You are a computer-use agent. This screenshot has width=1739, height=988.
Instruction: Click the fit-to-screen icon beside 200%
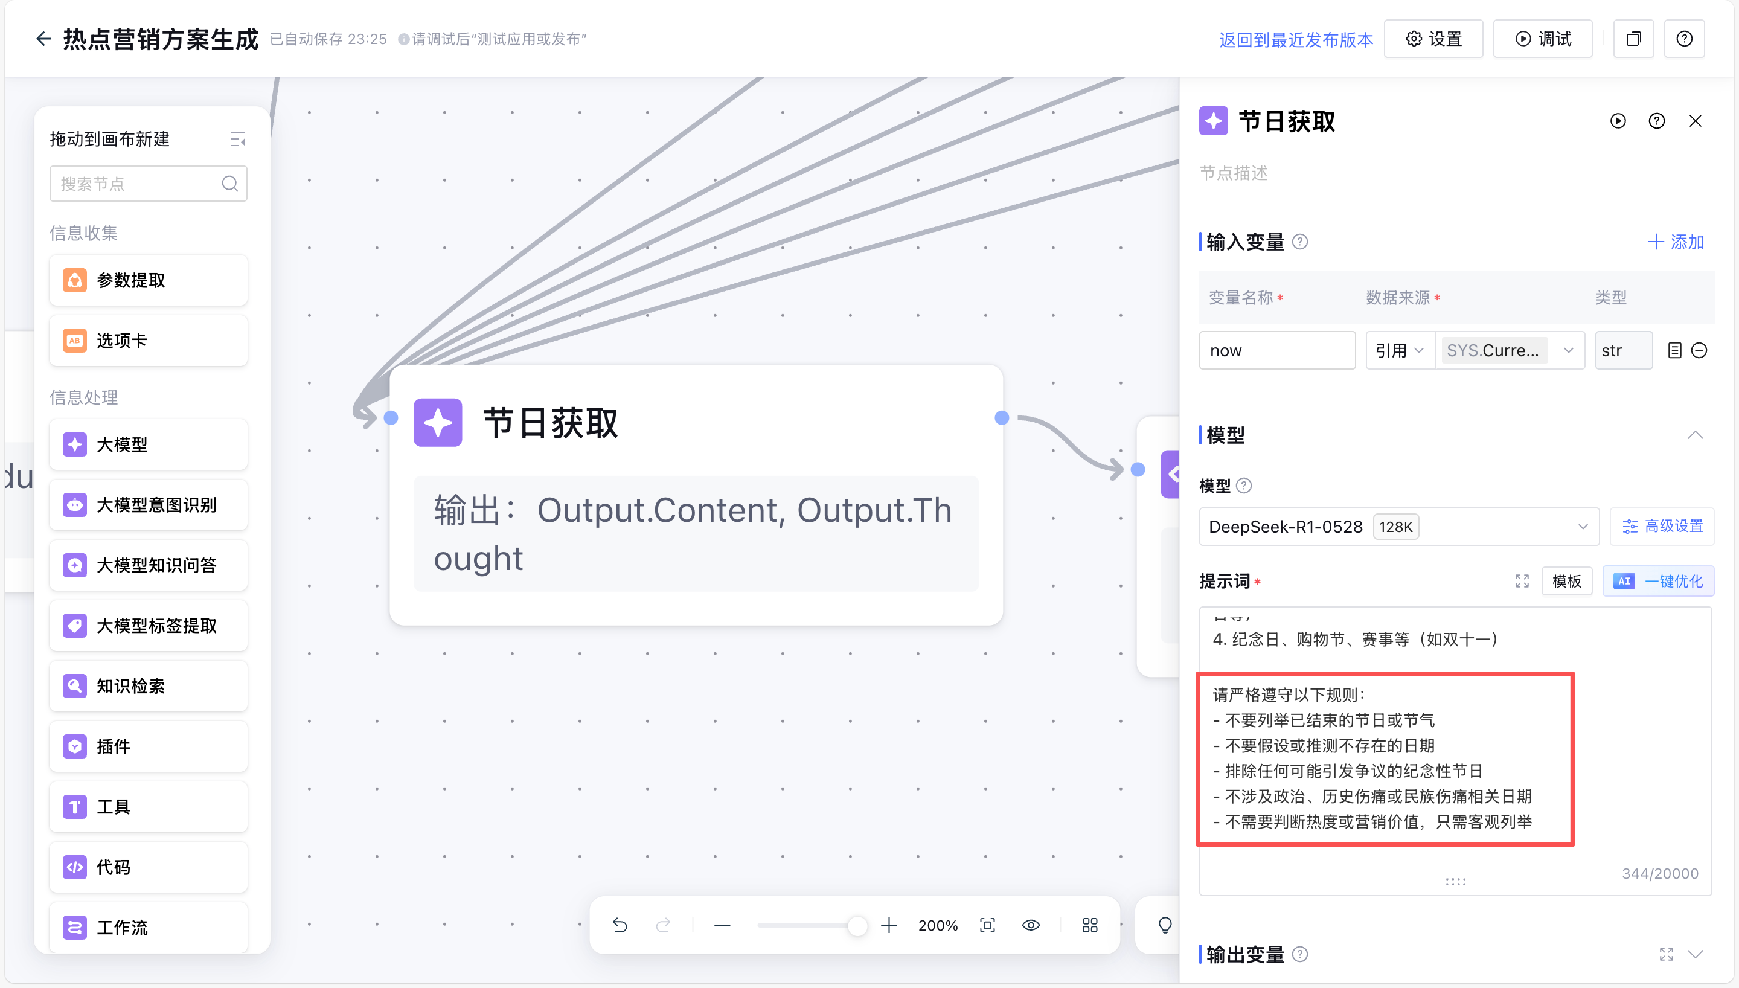[x=987, y=925]
